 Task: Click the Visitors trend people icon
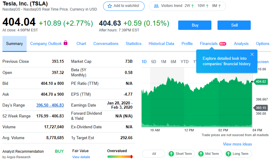coord(156,6)
